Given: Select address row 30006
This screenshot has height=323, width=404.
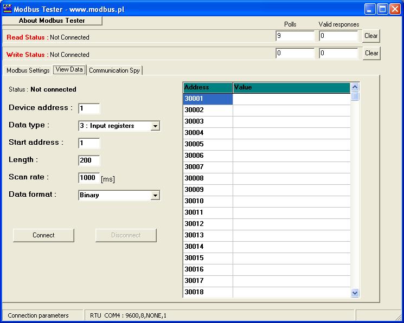Looking at the screenshot, I should (x=208, y=156).
